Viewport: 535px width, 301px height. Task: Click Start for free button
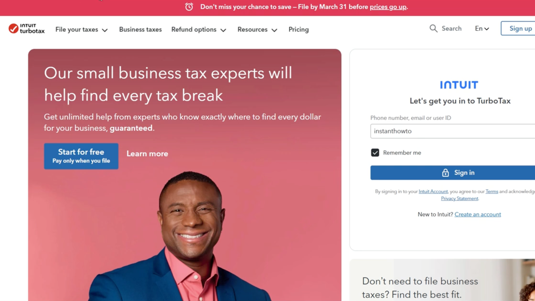[x=81, y=156]
